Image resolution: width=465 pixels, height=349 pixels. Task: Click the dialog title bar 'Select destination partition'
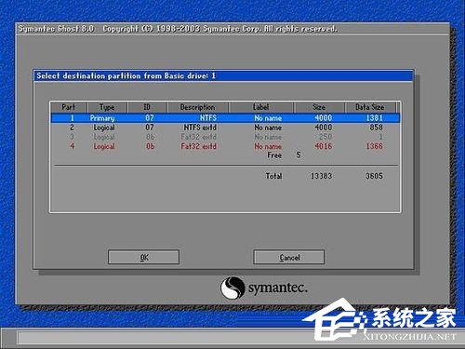point(223,75)
